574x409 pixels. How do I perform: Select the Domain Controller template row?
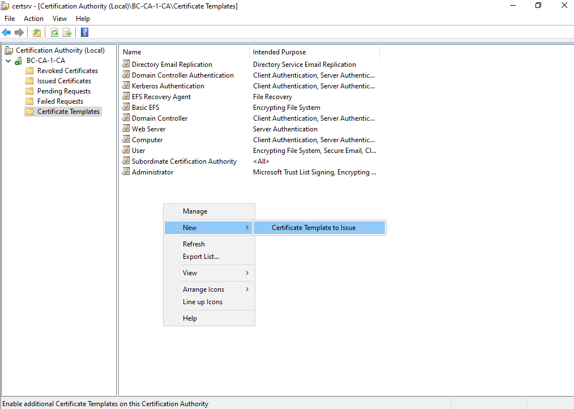tap(160, 118)
